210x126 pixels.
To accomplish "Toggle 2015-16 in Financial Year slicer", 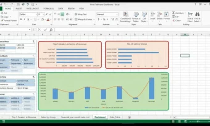I will click(x=26, y=48).
